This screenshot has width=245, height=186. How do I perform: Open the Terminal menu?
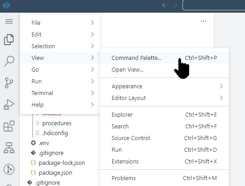click(60, 93)
